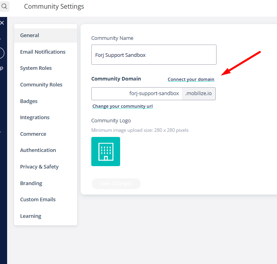Image resolution: width=277 pixels, height=264 pixels.
Task: Select Community Roles in sidebar
Action: coord(41,84)
